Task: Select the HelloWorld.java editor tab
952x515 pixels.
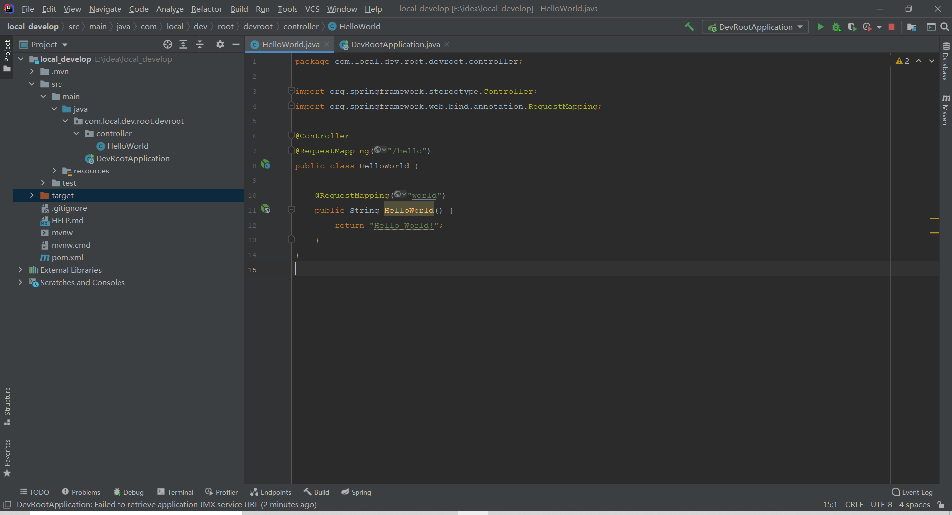Action: 291,44
